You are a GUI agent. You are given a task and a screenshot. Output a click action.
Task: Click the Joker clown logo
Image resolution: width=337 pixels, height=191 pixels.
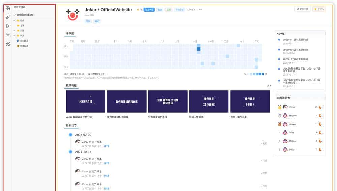coord(73,15)
